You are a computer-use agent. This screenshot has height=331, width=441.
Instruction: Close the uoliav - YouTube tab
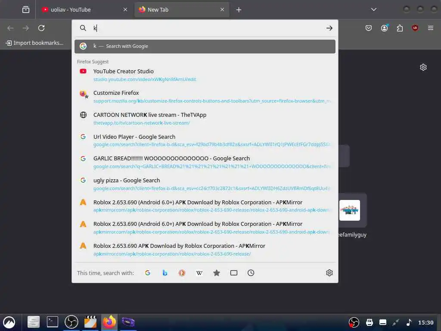(x=125, y=9)
